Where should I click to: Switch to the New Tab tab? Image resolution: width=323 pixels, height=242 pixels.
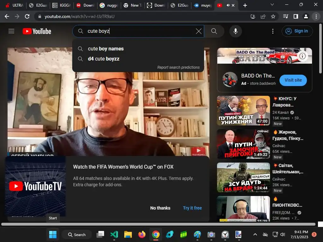pyautogui.click(x=132, y=5)
